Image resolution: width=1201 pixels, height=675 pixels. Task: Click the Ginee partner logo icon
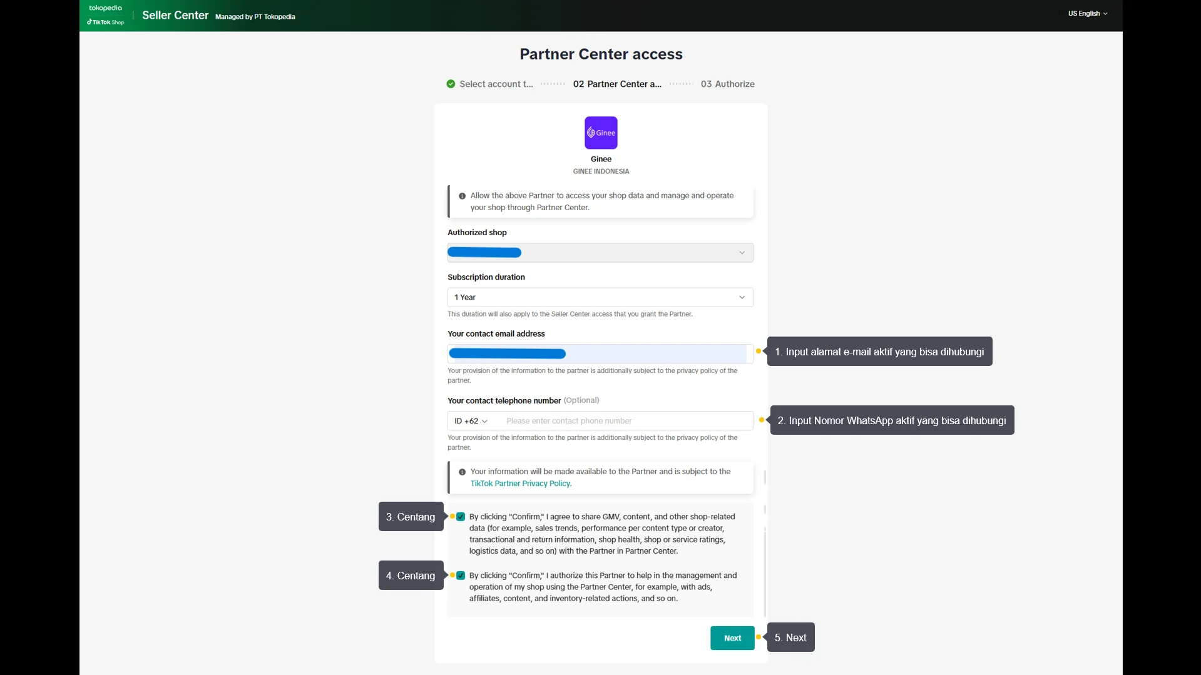point(601,133)
